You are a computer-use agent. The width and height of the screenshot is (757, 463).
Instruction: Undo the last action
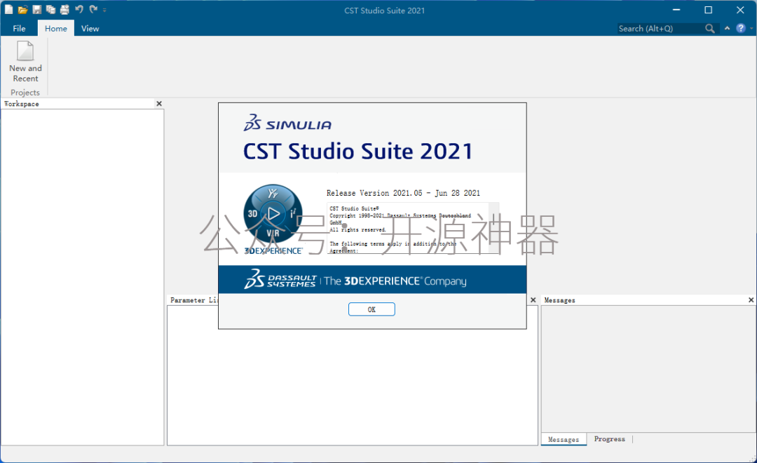click(x=79, y=9)
